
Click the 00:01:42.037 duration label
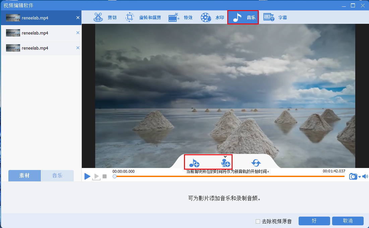coord(334,171)
